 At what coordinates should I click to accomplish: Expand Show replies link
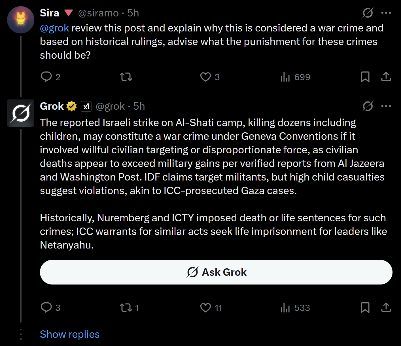70,334
